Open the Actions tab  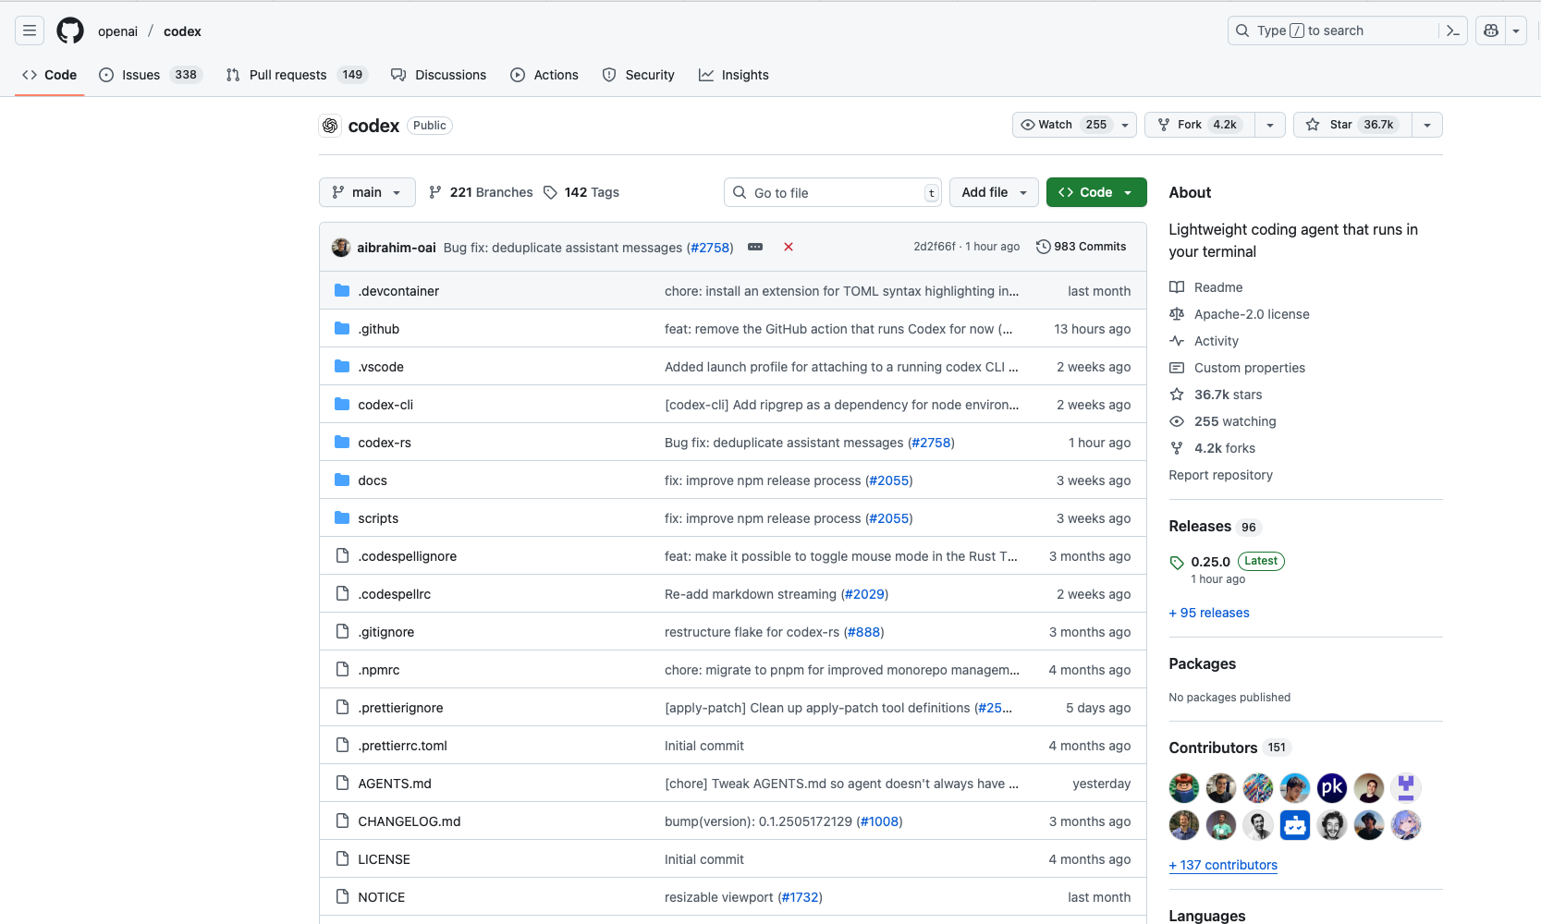tap(544, 75)
